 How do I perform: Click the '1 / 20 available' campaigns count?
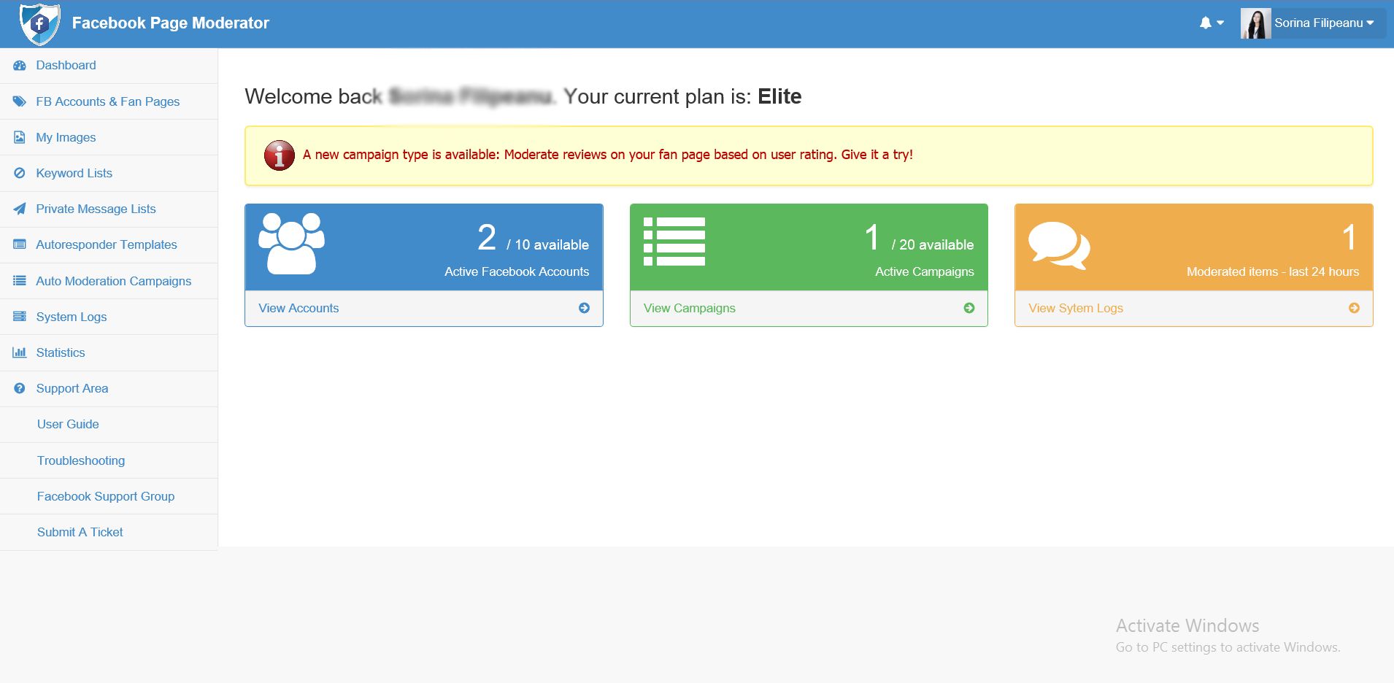[x=919, y=238]
